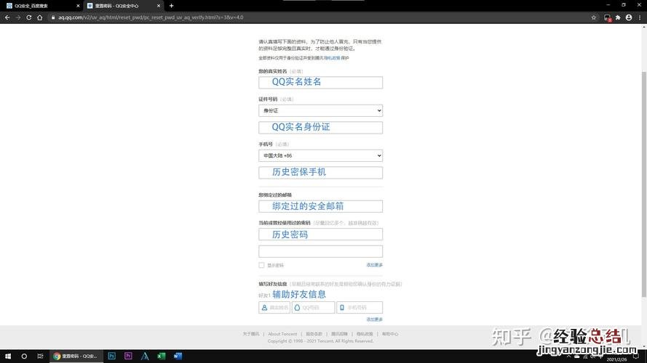The image size is (647, 363).
Task: Open the service agreement footer link
Action: 314,334
